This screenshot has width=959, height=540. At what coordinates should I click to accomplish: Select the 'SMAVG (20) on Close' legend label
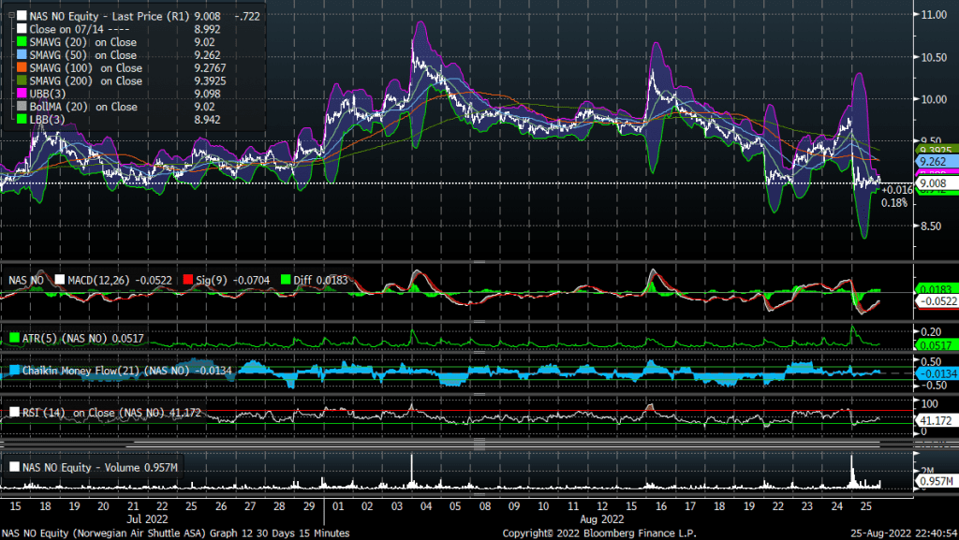click(x=83, y=42)
